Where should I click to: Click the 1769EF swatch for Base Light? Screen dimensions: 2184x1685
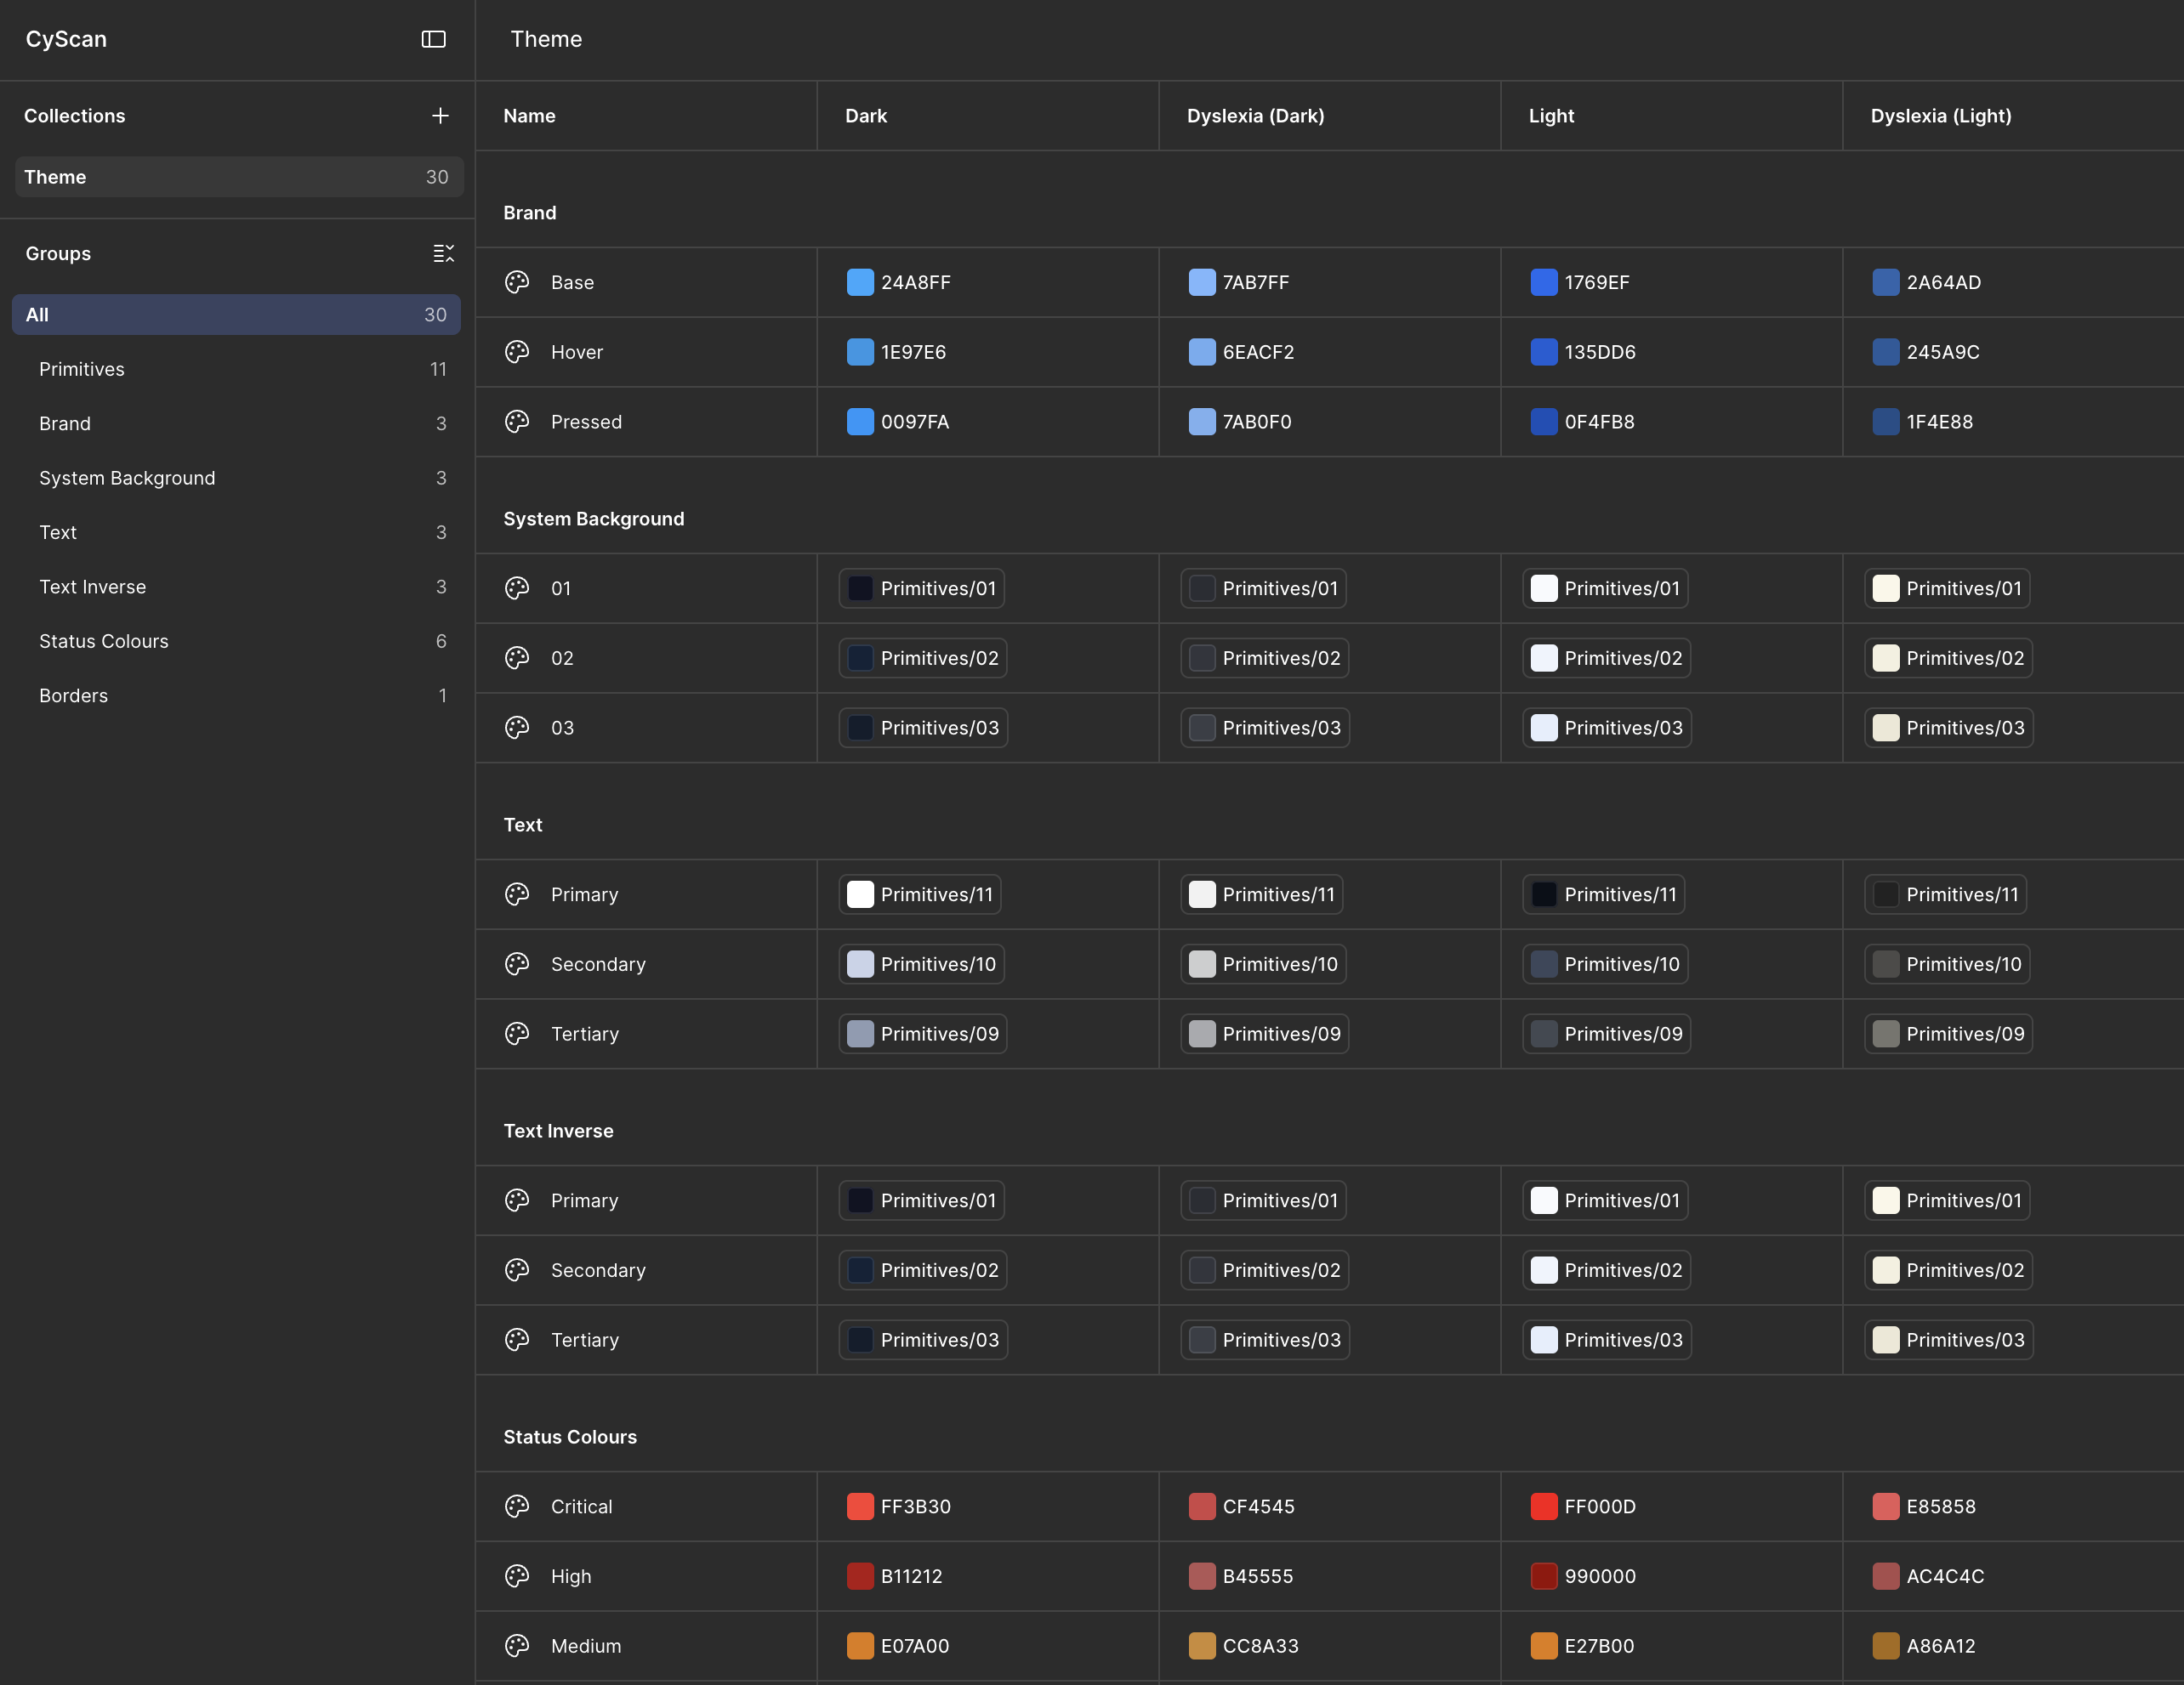1544,283
